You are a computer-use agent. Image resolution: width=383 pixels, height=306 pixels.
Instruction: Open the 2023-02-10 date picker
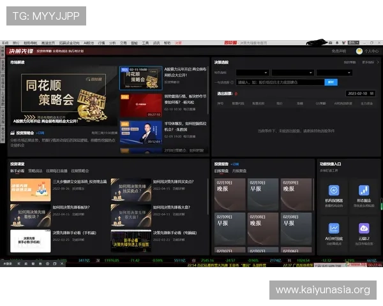[361, 94]
